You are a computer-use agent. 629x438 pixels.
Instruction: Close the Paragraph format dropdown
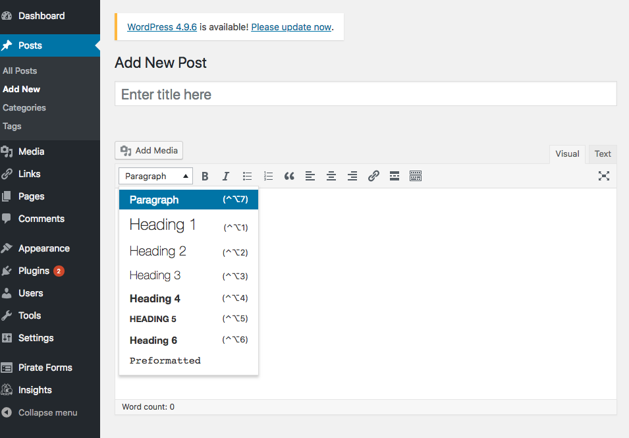[x=155, y=176]
